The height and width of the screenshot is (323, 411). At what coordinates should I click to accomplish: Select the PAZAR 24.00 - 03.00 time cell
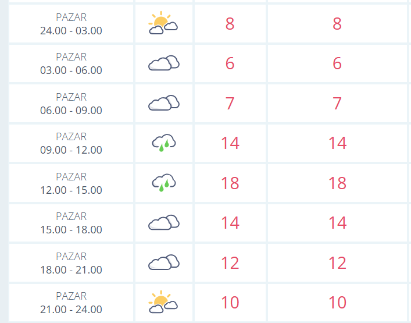pyautogui.click(x=71, y=24)
